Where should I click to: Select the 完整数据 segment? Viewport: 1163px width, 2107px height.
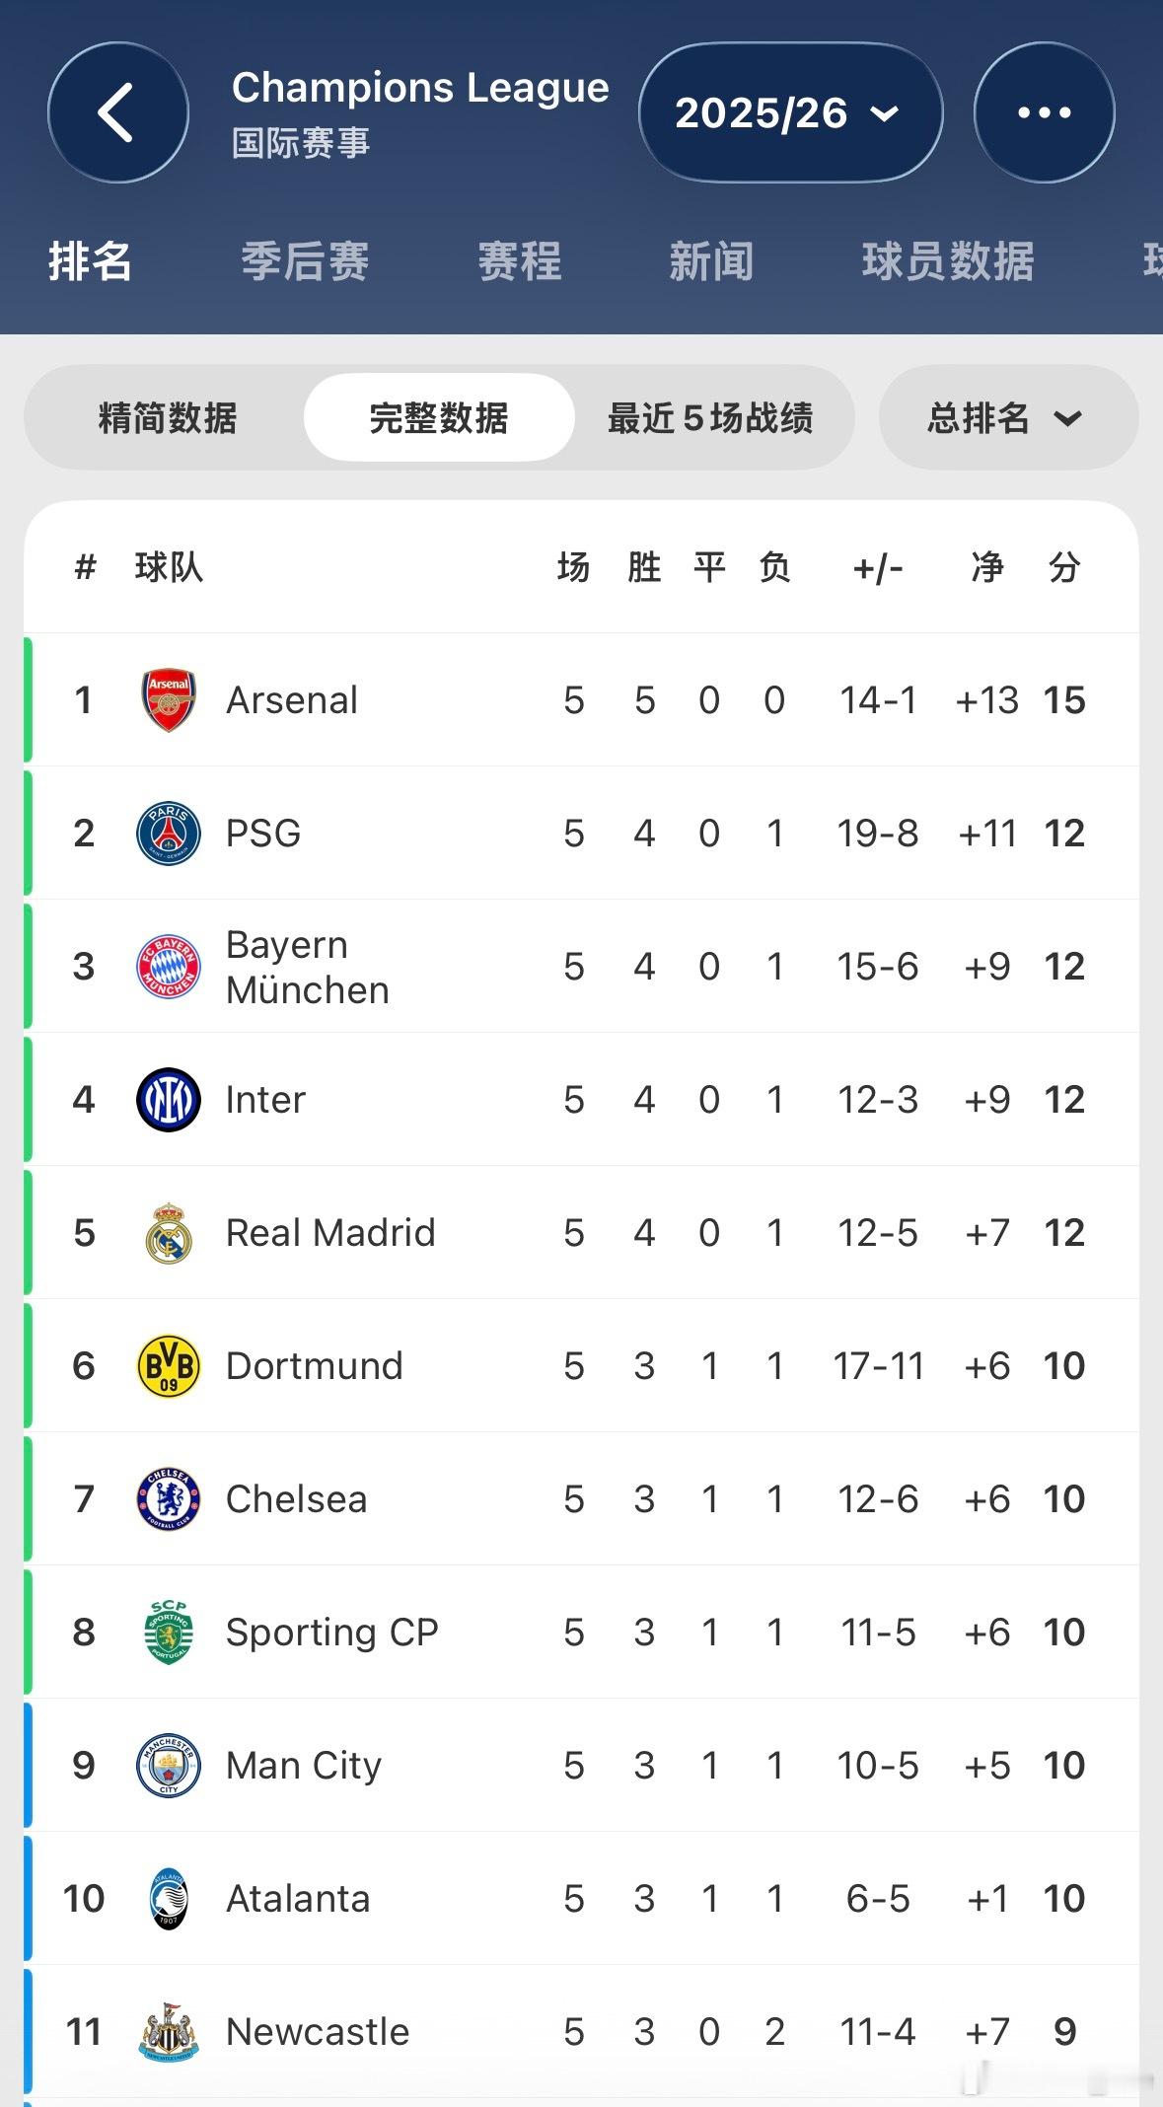[439, 418]
